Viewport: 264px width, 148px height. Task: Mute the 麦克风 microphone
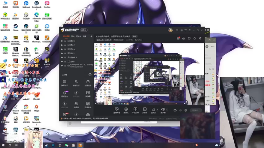(153, 111)
